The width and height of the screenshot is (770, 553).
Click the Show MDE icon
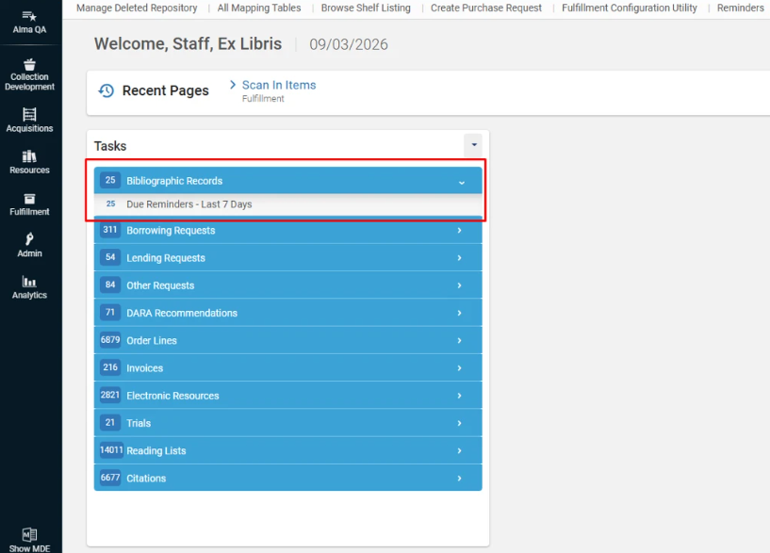(x=29, y=534)
